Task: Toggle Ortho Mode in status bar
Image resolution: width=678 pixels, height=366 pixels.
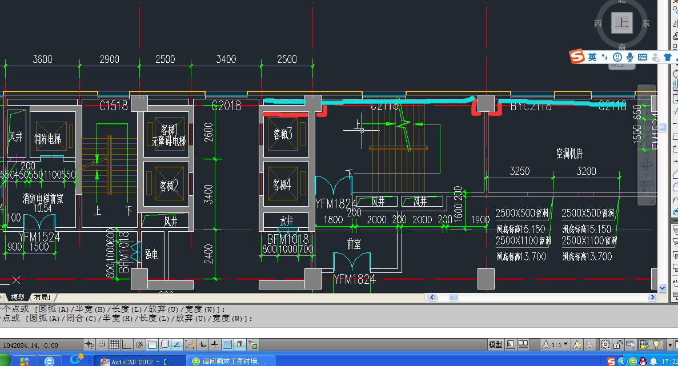Action: click(x=127, y=344)
